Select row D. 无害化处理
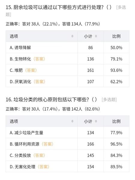This screenshot has height=180, width=135. click(x=67, y=166)
